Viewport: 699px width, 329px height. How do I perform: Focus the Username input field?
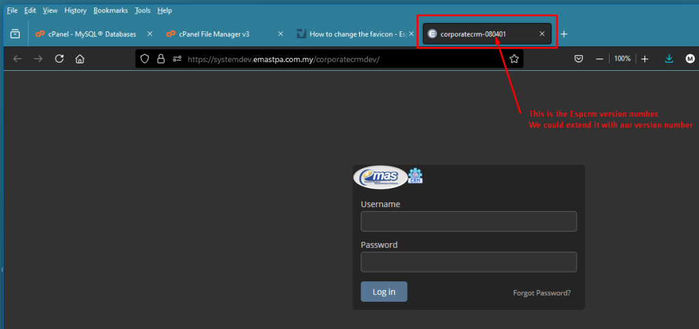pyautogui.click(x=468, y=221)
